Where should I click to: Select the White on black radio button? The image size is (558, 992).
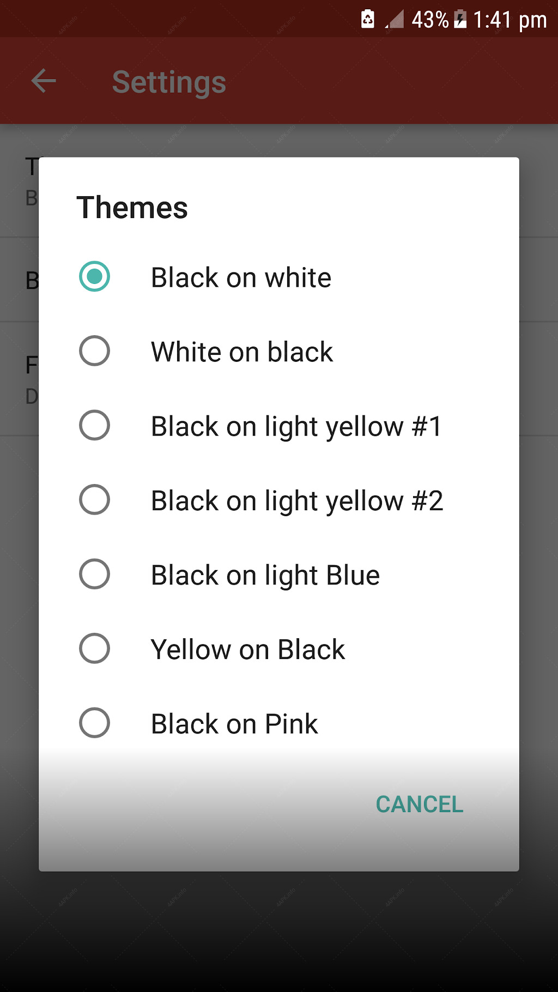point(94,350)
